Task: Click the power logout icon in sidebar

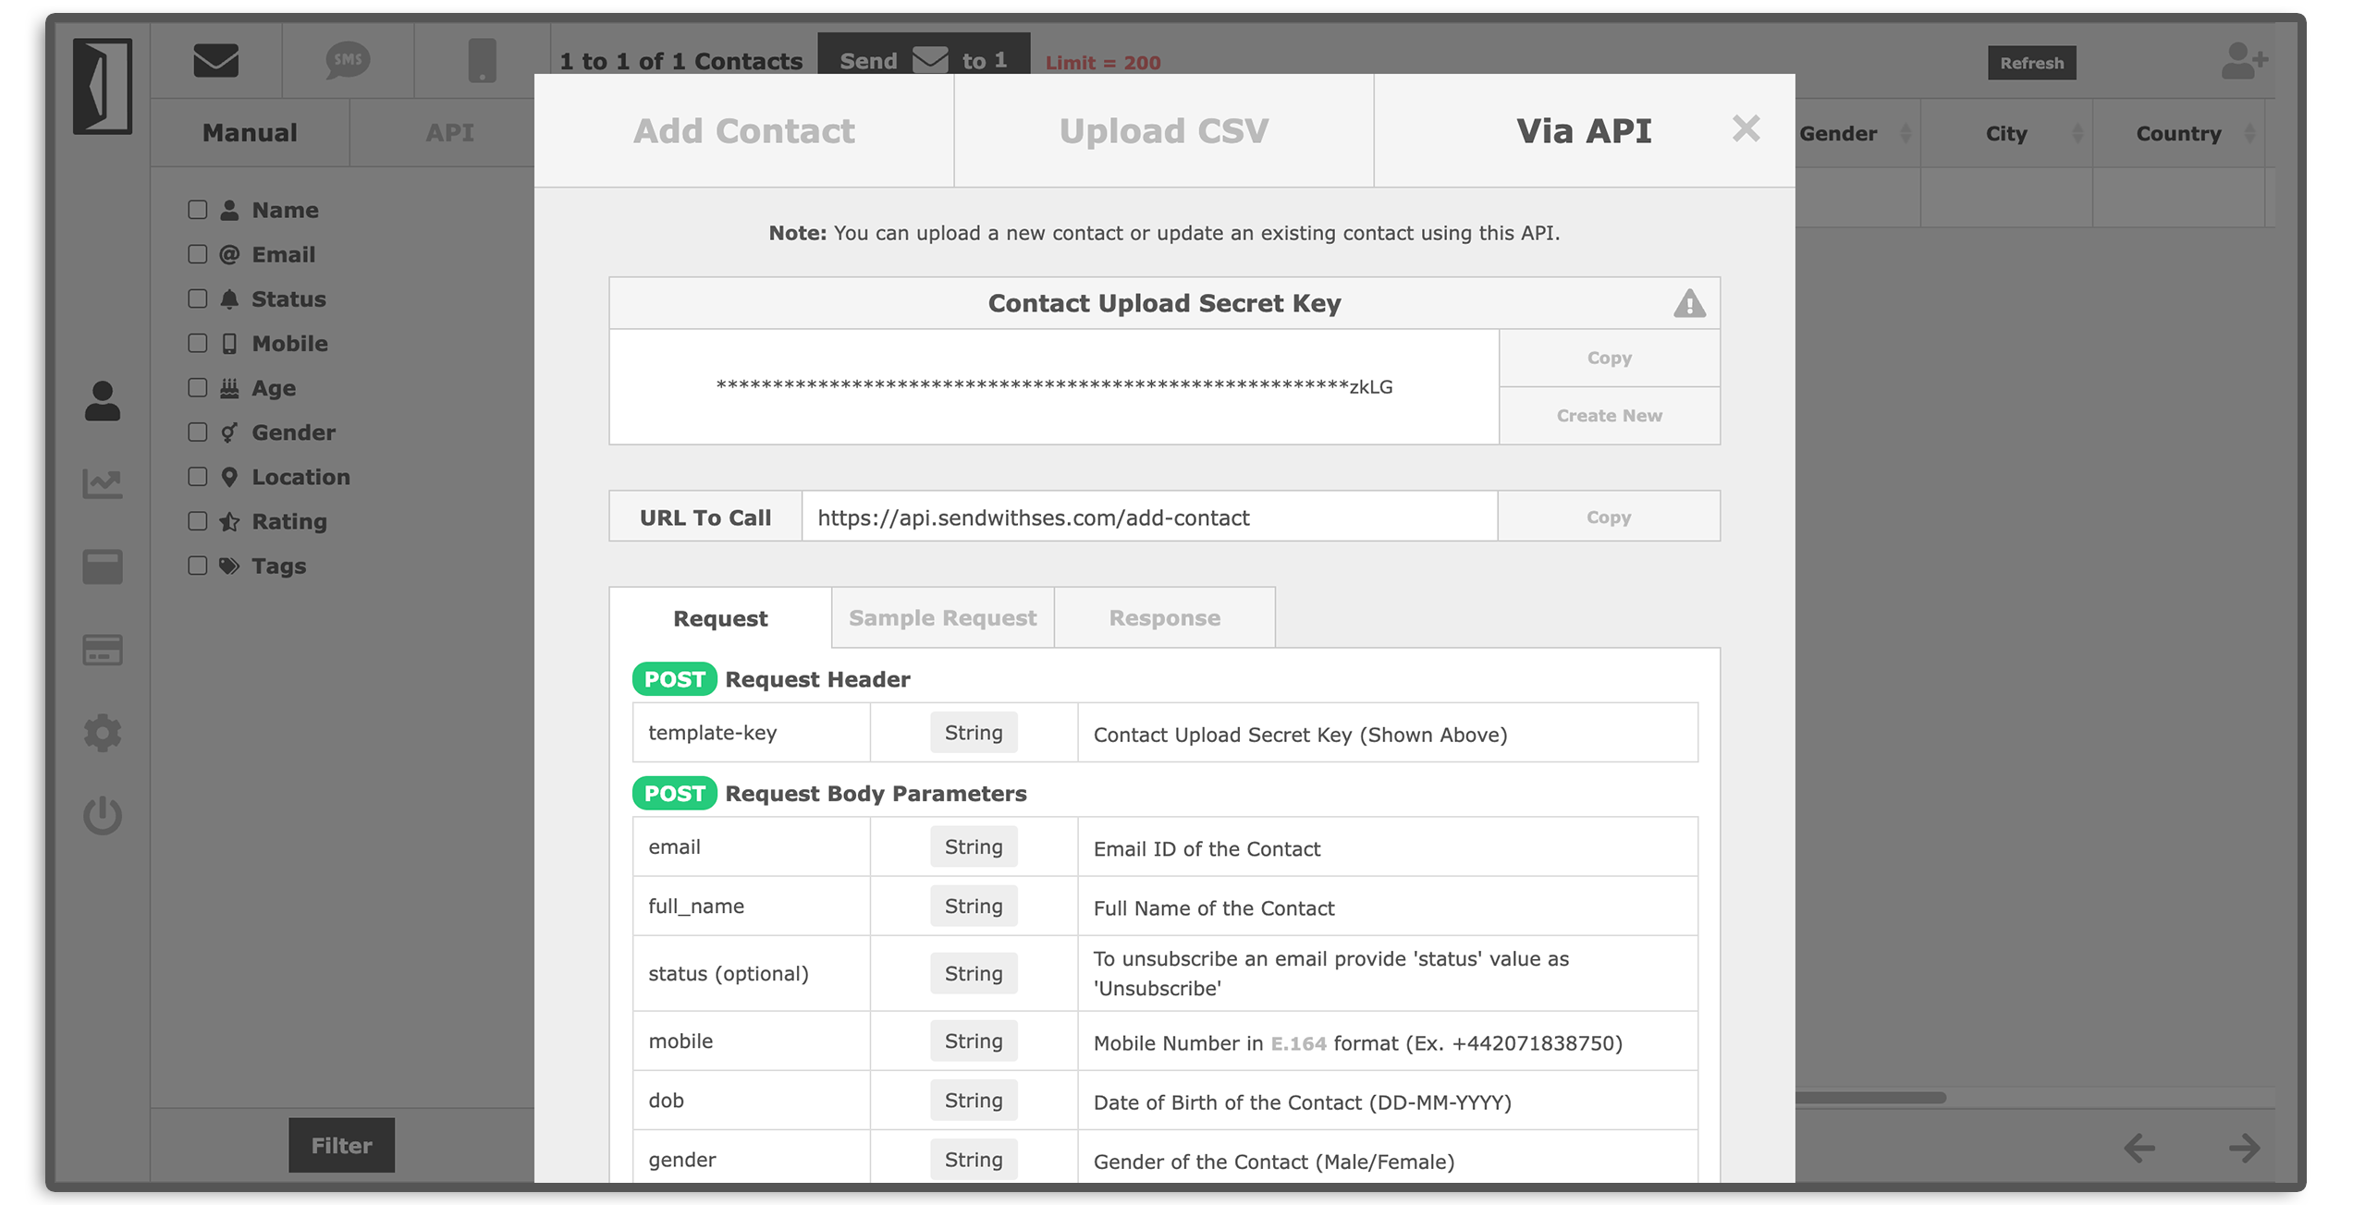Action: click(x=102, y=815)
